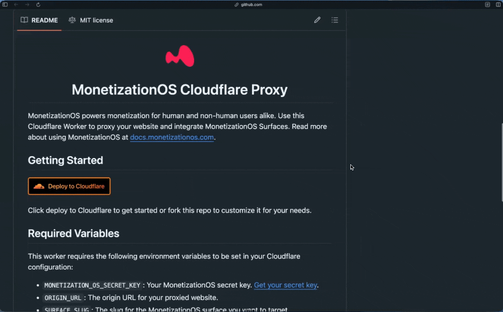Click the MonetizationOS Cloudflare Proxy heading
The width and height of the screenshot is (503, 312).
point(180,90)
